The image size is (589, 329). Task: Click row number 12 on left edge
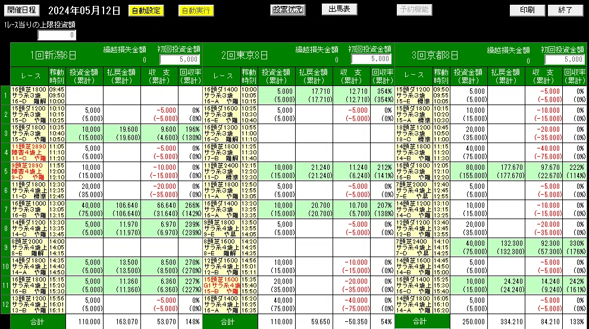coord(5,304)
